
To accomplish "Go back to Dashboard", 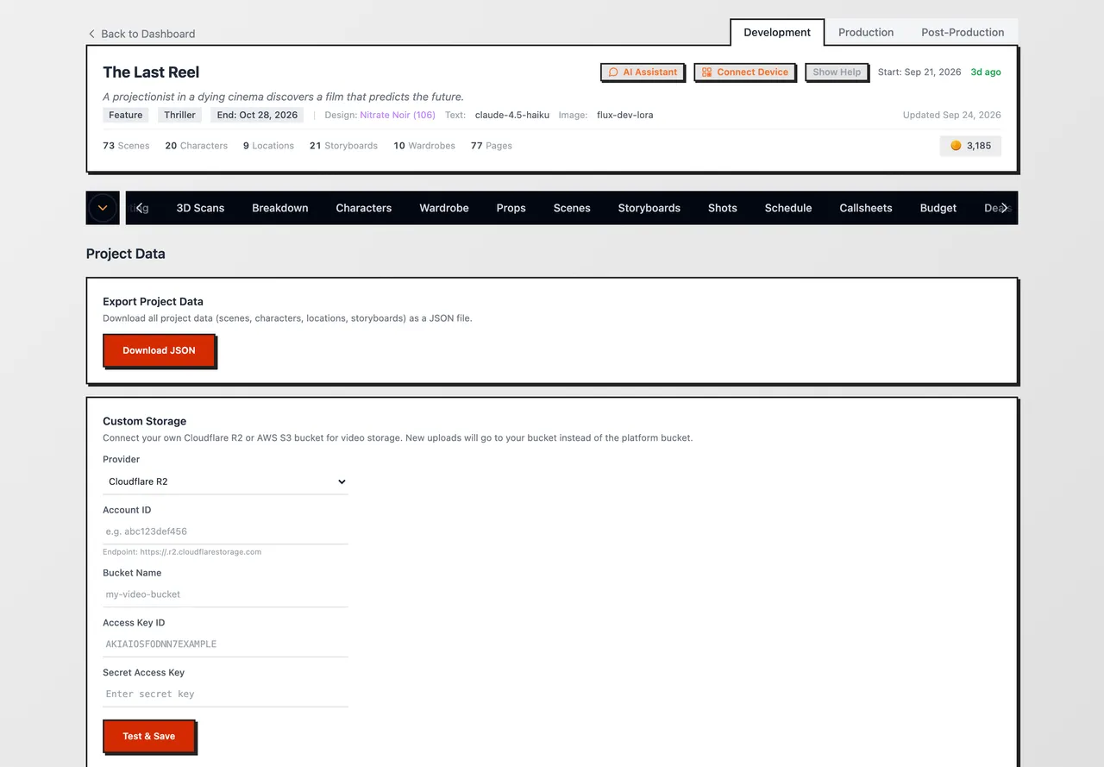I will coord(141,34).
